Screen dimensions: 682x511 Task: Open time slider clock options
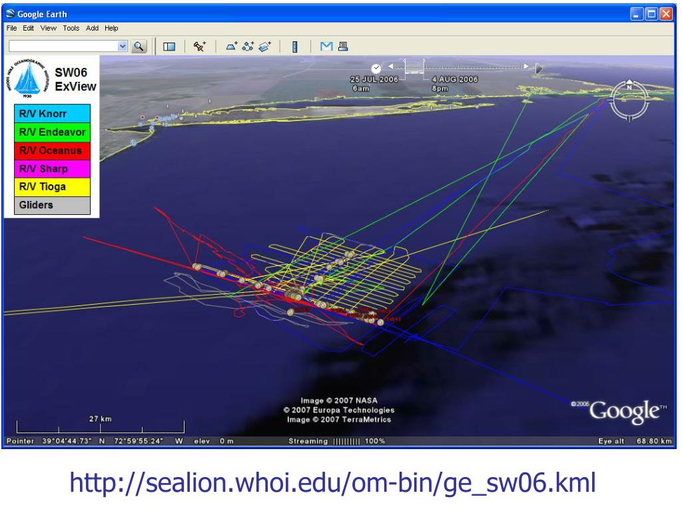376,69
